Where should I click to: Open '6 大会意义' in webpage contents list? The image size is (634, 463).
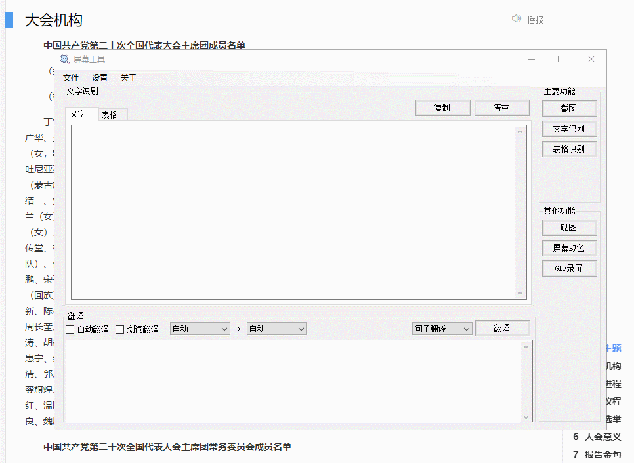point(597,437)
